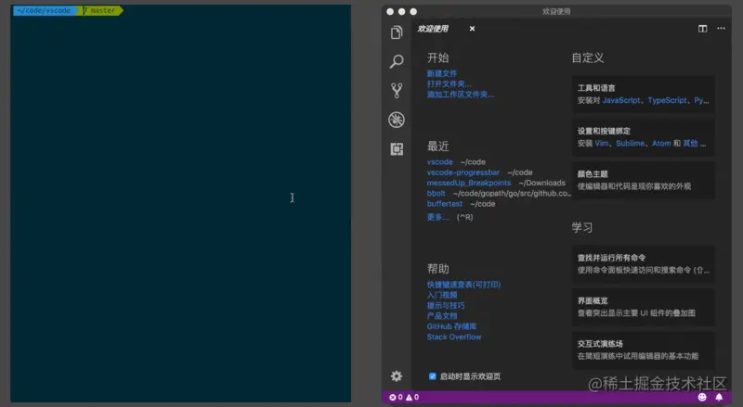Open recent folder vscode-progressbar
The height and width of the screenshot is (407, 743).
click(x=463, y=172)
